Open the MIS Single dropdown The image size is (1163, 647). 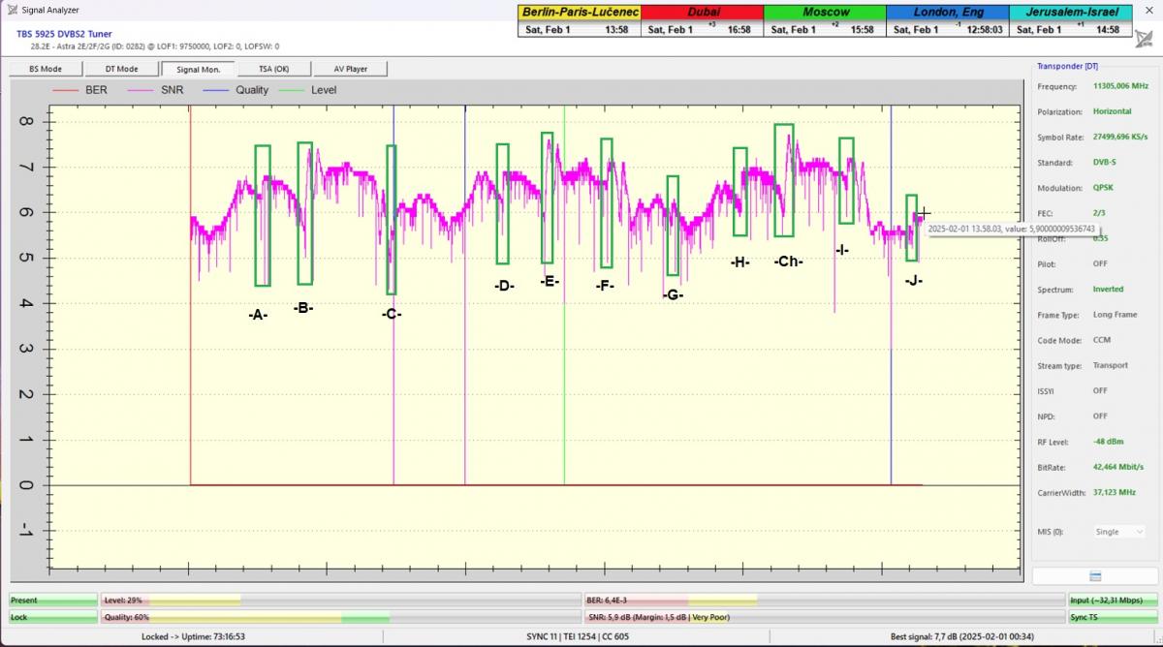click(x=1119, y=532)
